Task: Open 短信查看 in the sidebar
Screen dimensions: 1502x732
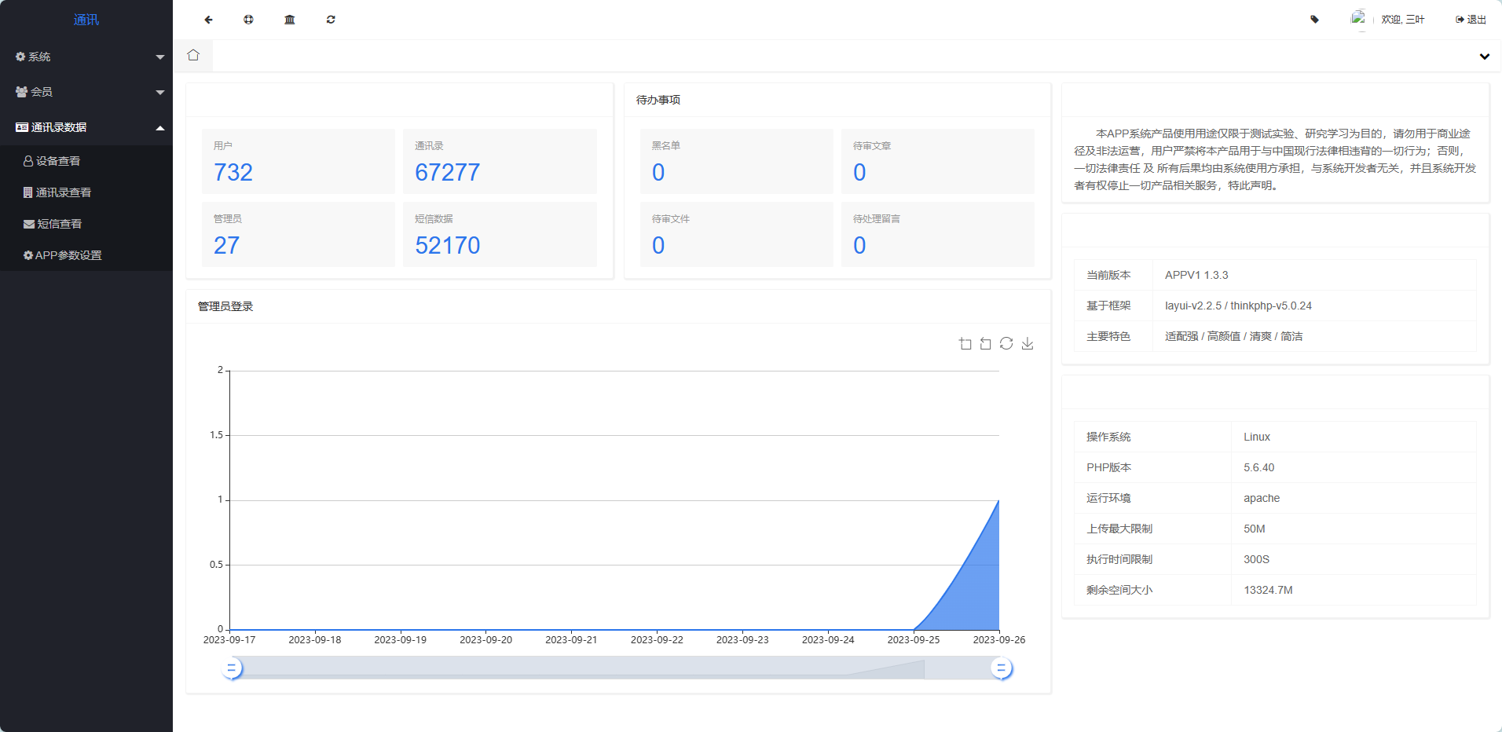Action: (x=59, y=224)
